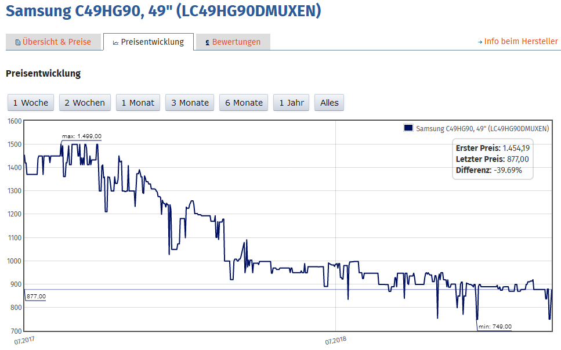Choose the 1 Monat time range
561x350 pixels.
[137, 103]
